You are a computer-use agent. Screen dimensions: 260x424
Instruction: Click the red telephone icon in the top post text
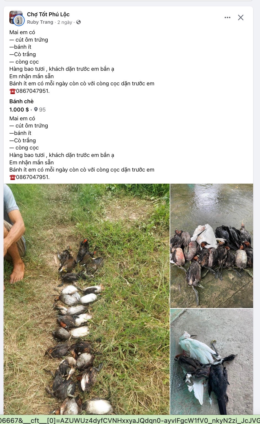pyautogui.click(x=12, y=91)
